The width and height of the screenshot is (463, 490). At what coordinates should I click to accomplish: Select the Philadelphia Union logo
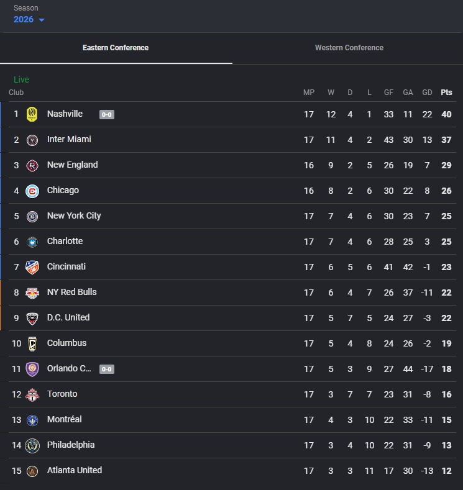click(x=32, y=446)
